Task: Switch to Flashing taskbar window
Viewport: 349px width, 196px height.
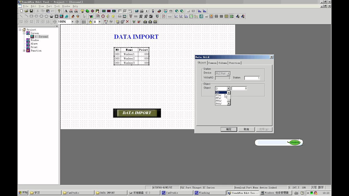Action: tap(209, 193)
